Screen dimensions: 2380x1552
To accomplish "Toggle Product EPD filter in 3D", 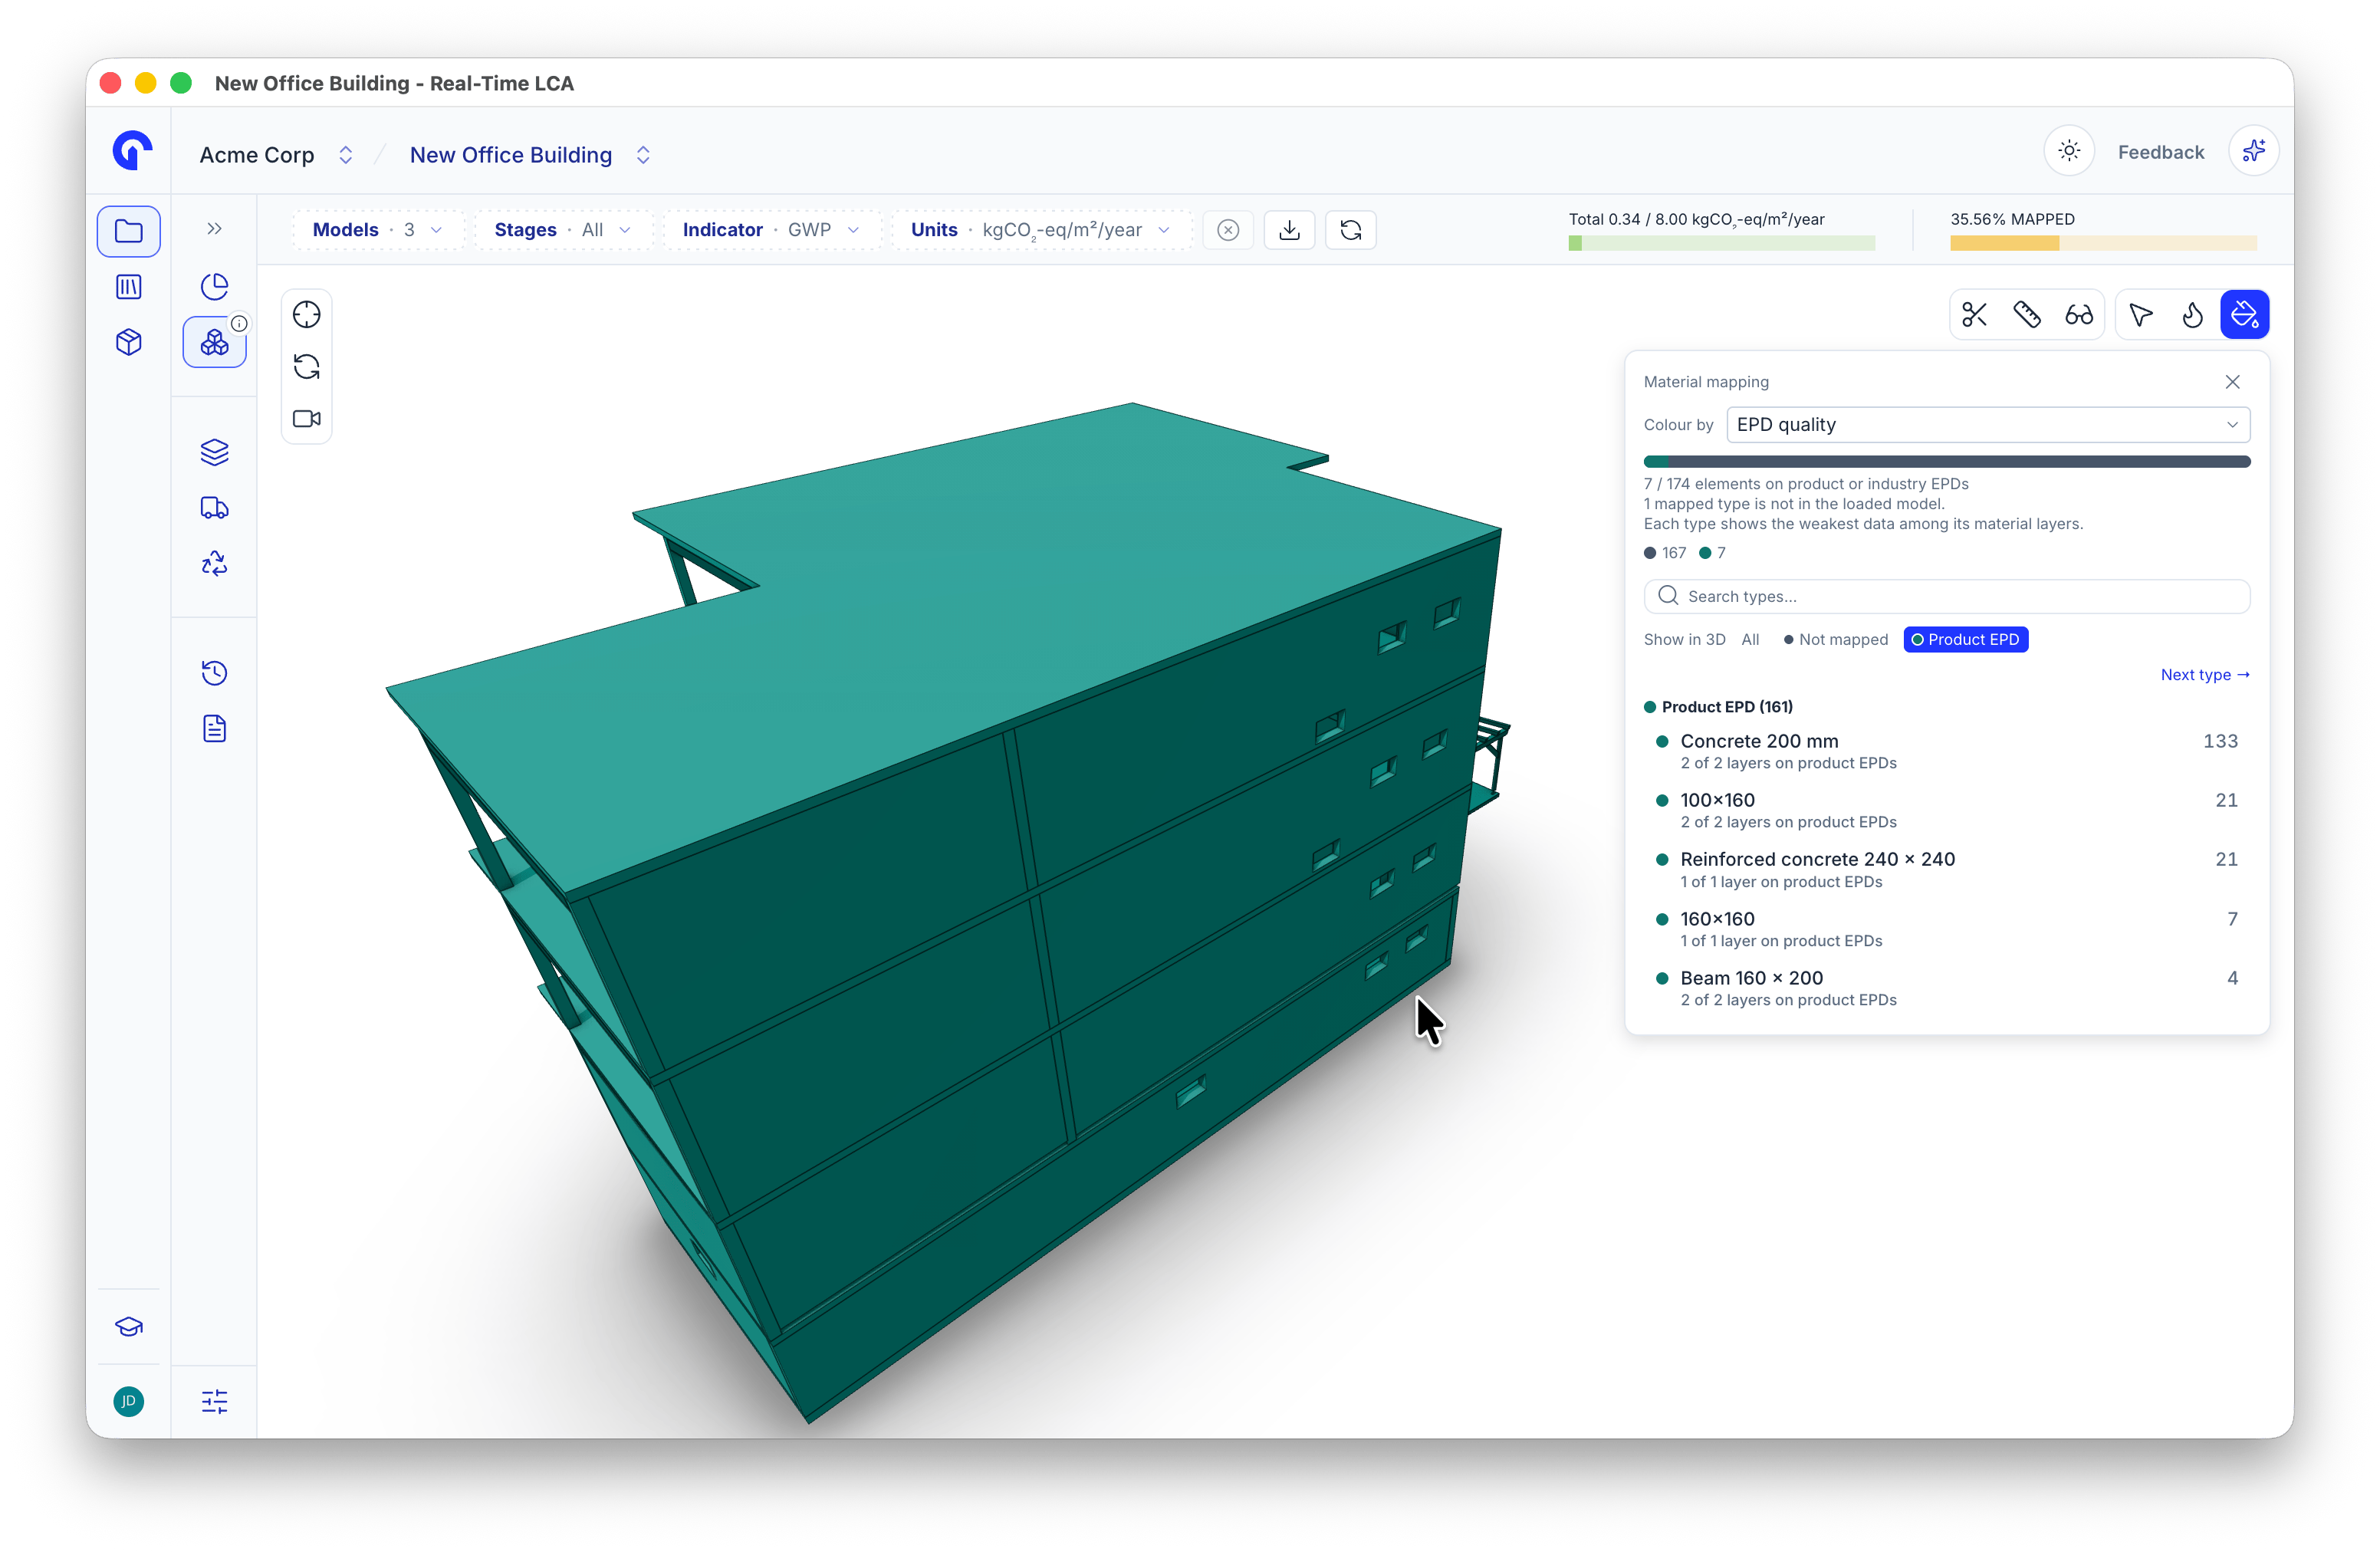I will (1965, 640).
